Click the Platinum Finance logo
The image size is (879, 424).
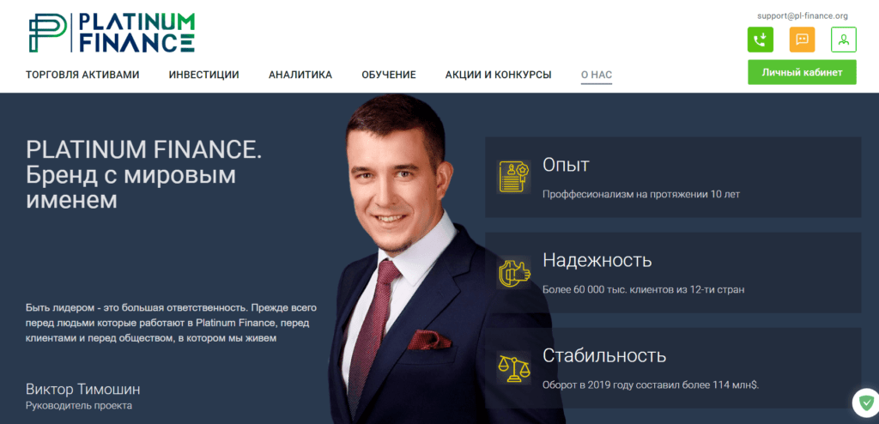[x=112, y=33]
